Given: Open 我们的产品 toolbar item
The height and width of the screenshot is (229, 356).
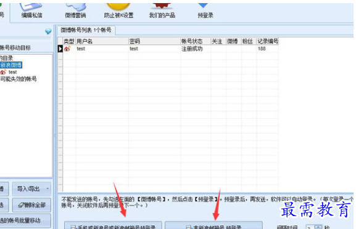Looking at the screenshot, I should pos(162,11).
